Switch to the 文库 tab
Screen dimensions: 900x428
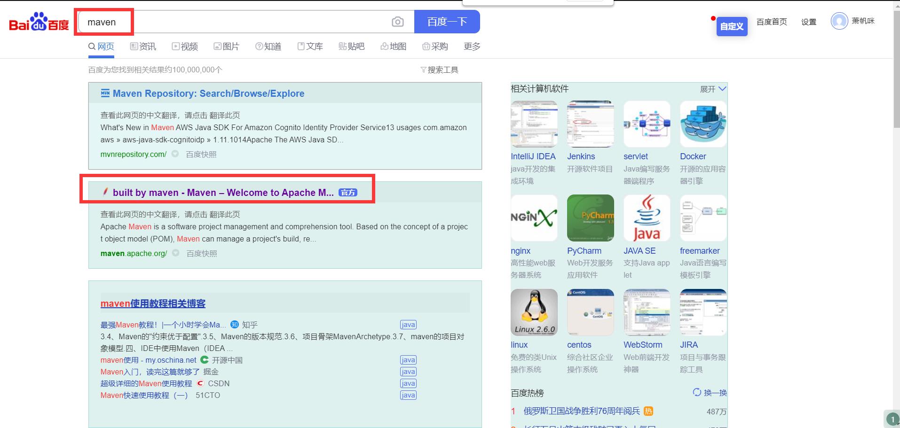click(310, 46)
